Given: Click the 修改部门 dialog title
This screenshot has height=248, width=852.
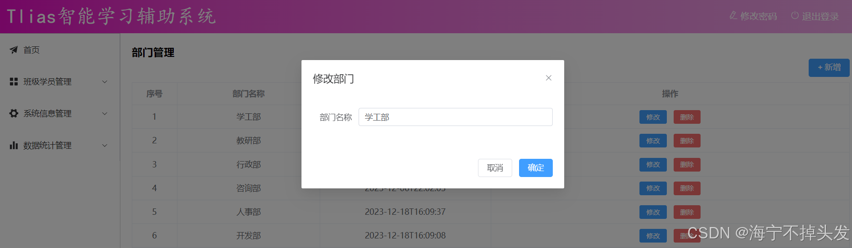Looking at the screenshot, I should pos(333,79).
